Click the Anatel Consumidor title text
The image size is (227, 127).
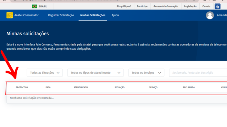pos(27,15)
